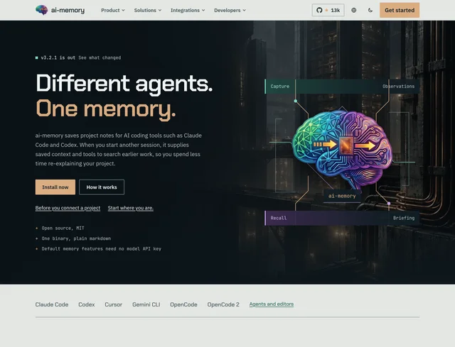Select the Claude Code tab

point(52,304)
